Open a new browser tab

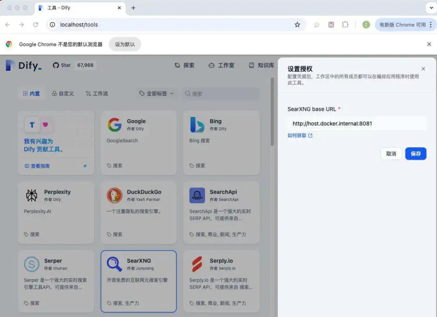[133, 8]
